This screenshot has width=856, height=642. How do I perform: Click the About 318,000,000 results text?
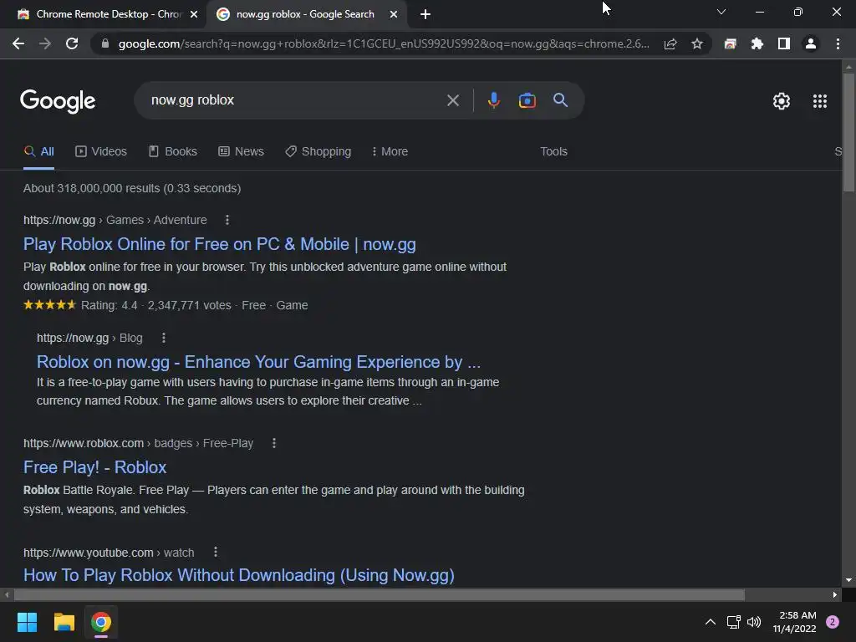[x=132, y=188]
